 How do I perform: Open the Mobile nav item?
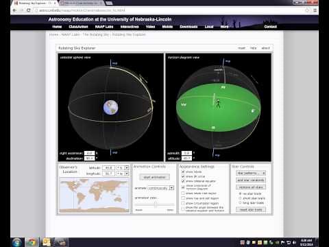(167, 27)
